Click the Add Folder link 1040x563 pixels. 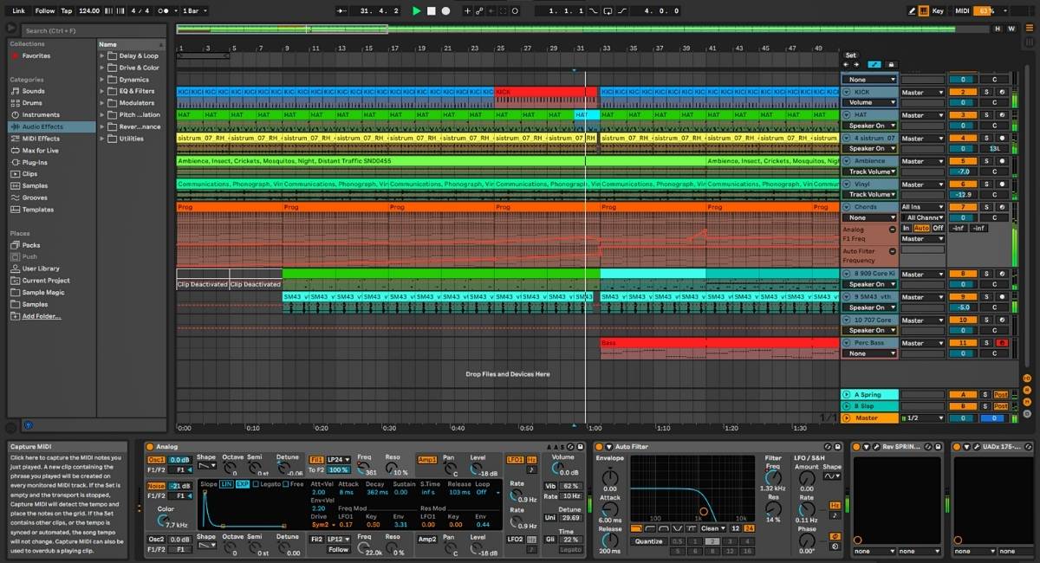42,316
